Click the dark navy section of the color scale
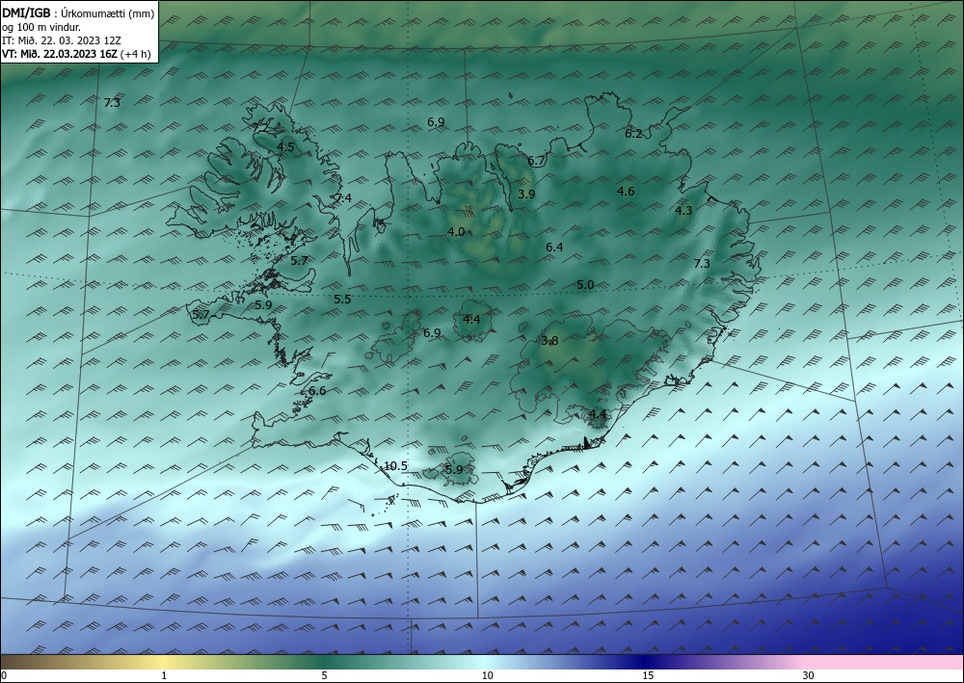Image resolution: width=964 pixels, height=683 pixels. pyautogui.click(x=642, y=662)
